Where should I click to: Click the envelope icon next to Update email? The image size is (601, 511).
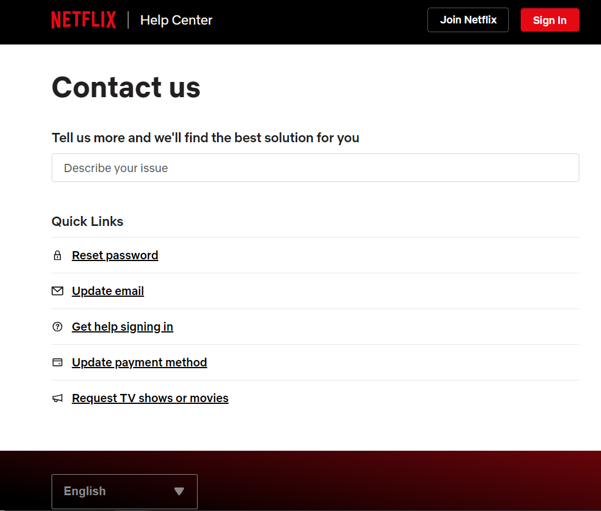(x=57, y=290)
